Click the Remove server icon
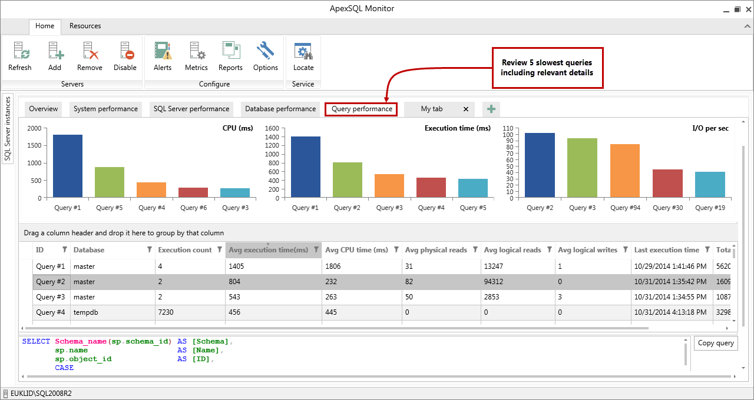 (x=90, y=51)
